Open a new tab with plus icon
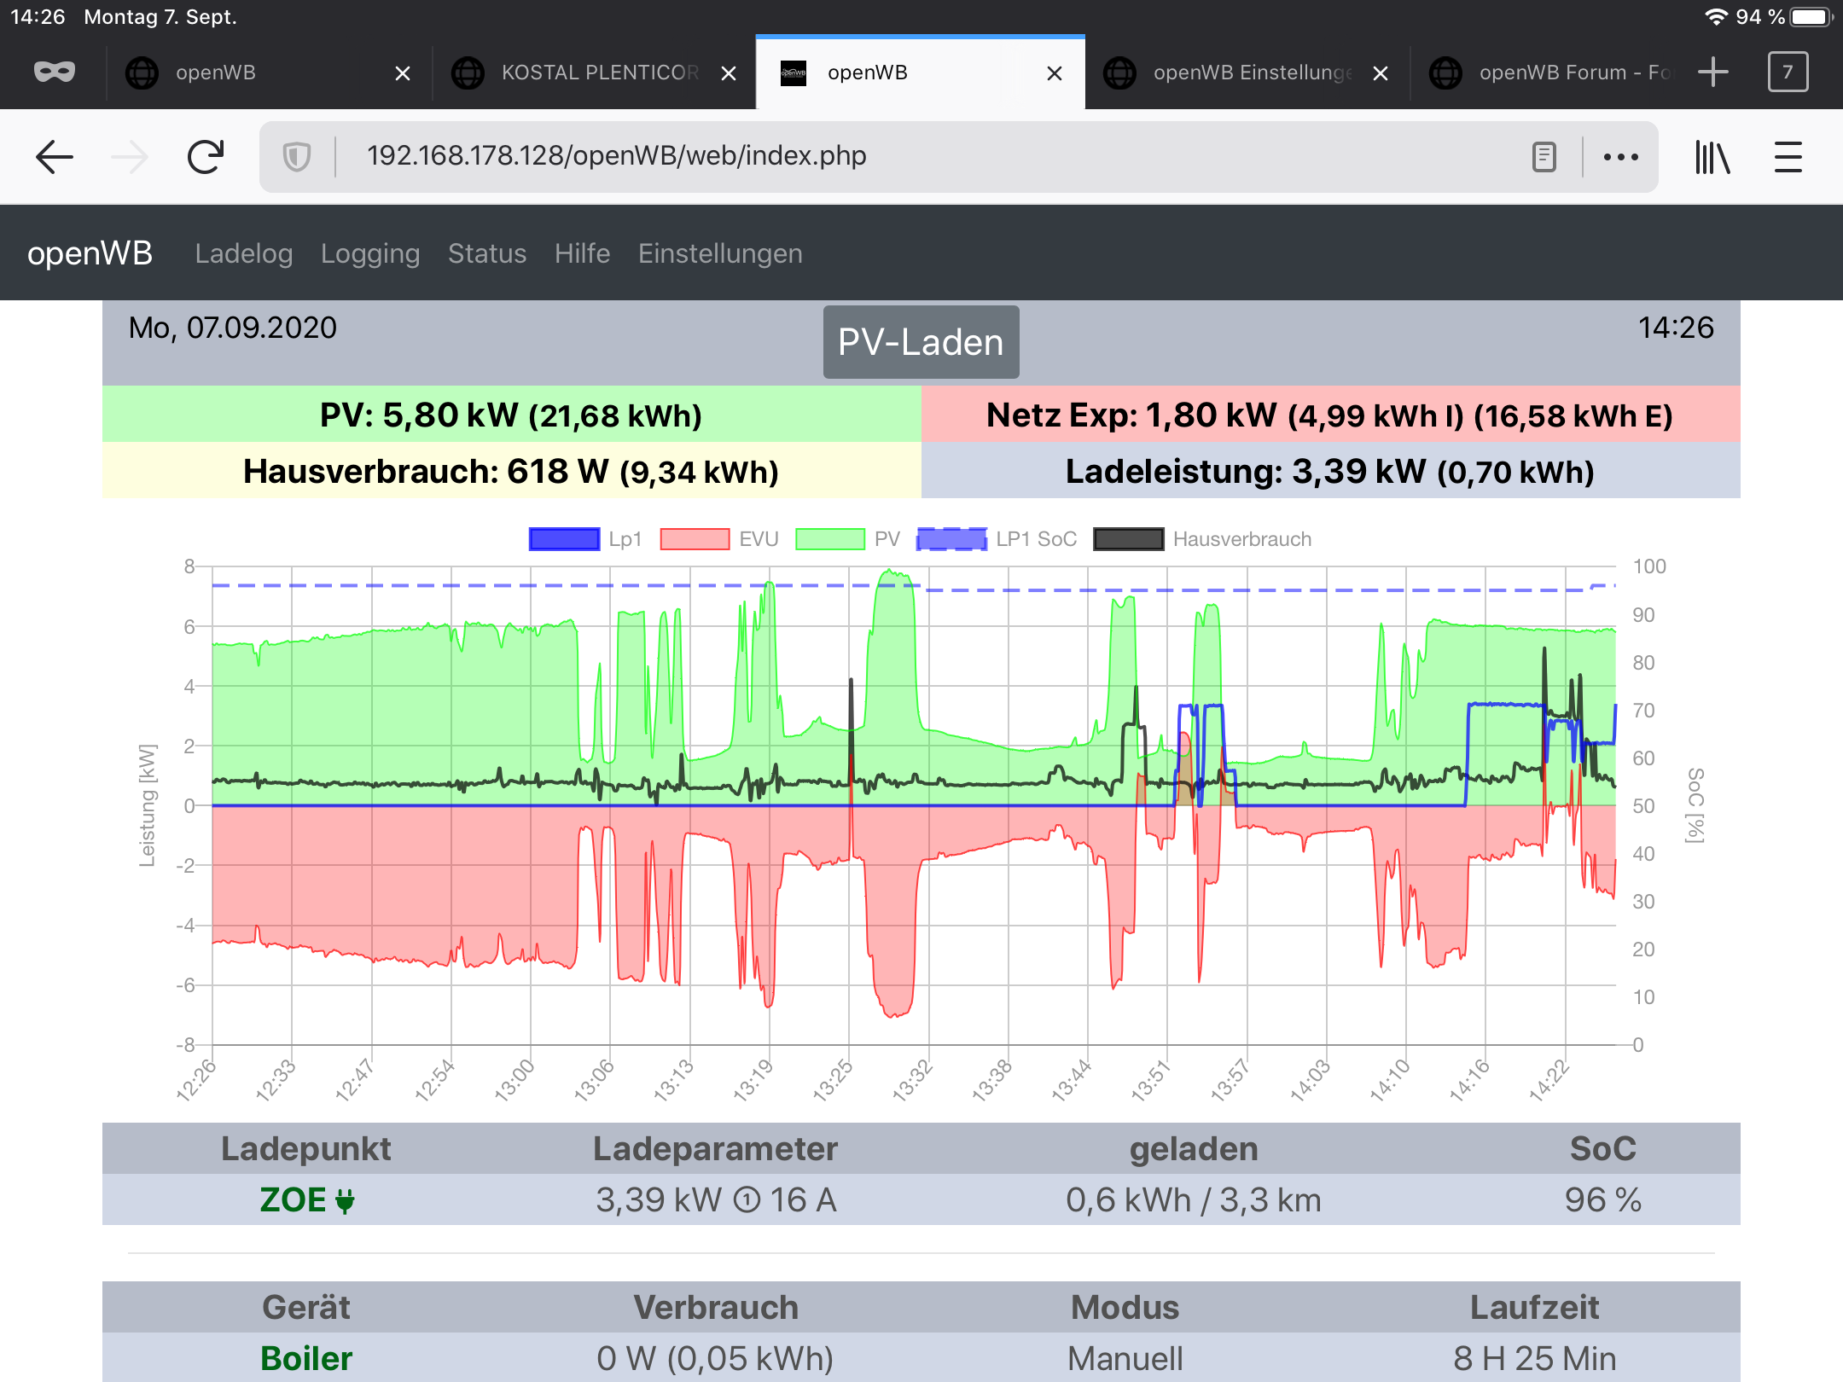 tap(1712, 73)
